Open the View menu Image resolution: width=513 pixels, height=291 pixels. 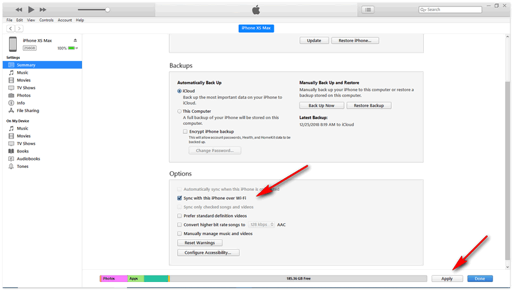click(31, 21)
